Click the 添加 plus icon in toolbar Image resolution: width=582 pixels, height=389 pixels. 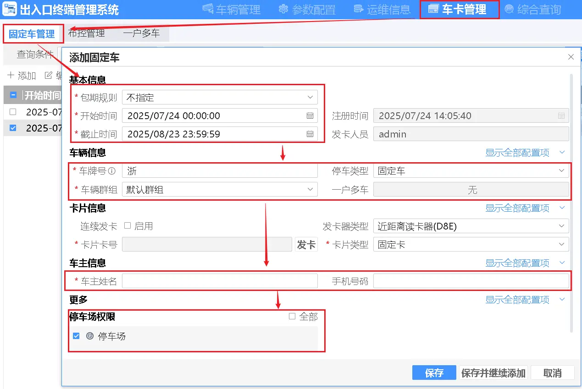click(11, 76)
